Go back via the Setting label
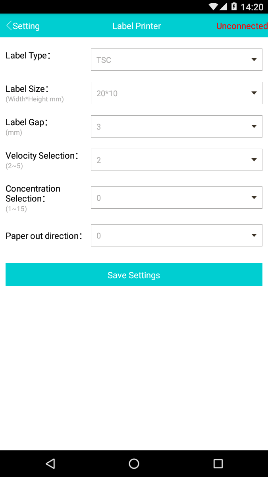The image size is (268, 477). [26, 26]
